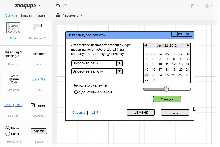
Task: Click the date slider handle
Action: (x=166, y=89)
